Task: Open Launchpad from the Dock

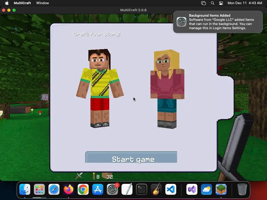Action: point(39,189)
